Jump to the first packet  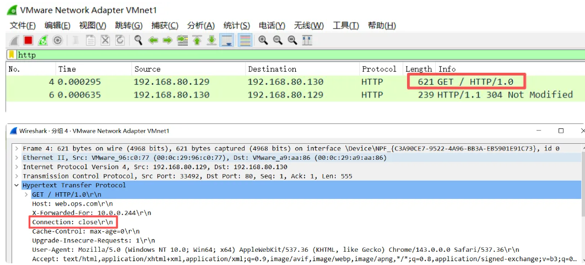coord(197,40)
